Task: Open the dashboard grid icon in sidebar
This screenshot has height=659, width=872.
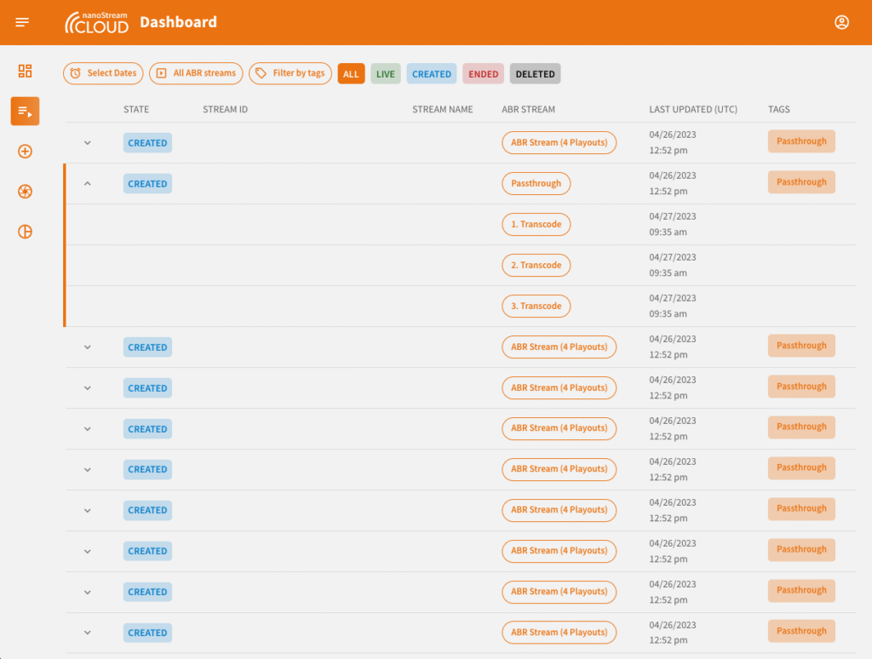Action: (25, 71)
